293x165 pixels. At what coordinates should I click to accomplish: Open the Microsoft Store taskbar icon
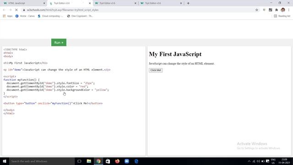pyautogui.click(x=108, y=161)
